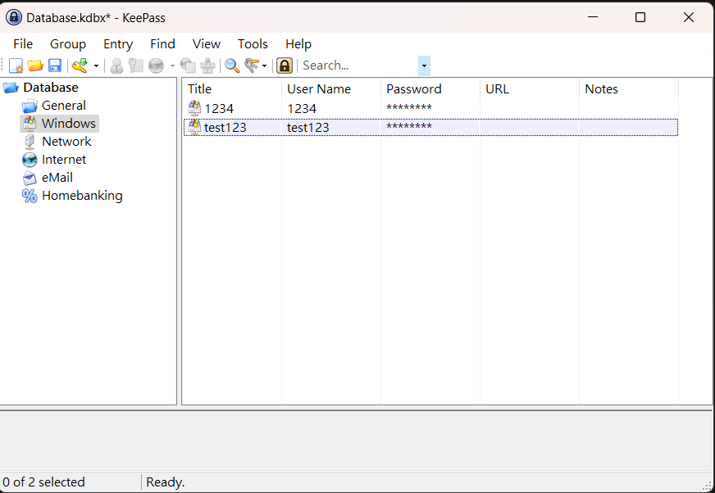Open the Tools menu
The width and height of the screenshot is (715, 493).
pos(253,43)
